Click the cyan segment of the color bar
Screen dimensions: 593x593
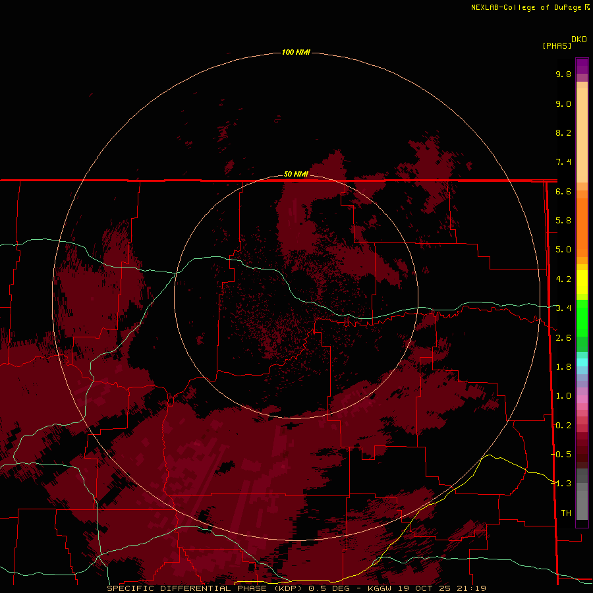582,362
